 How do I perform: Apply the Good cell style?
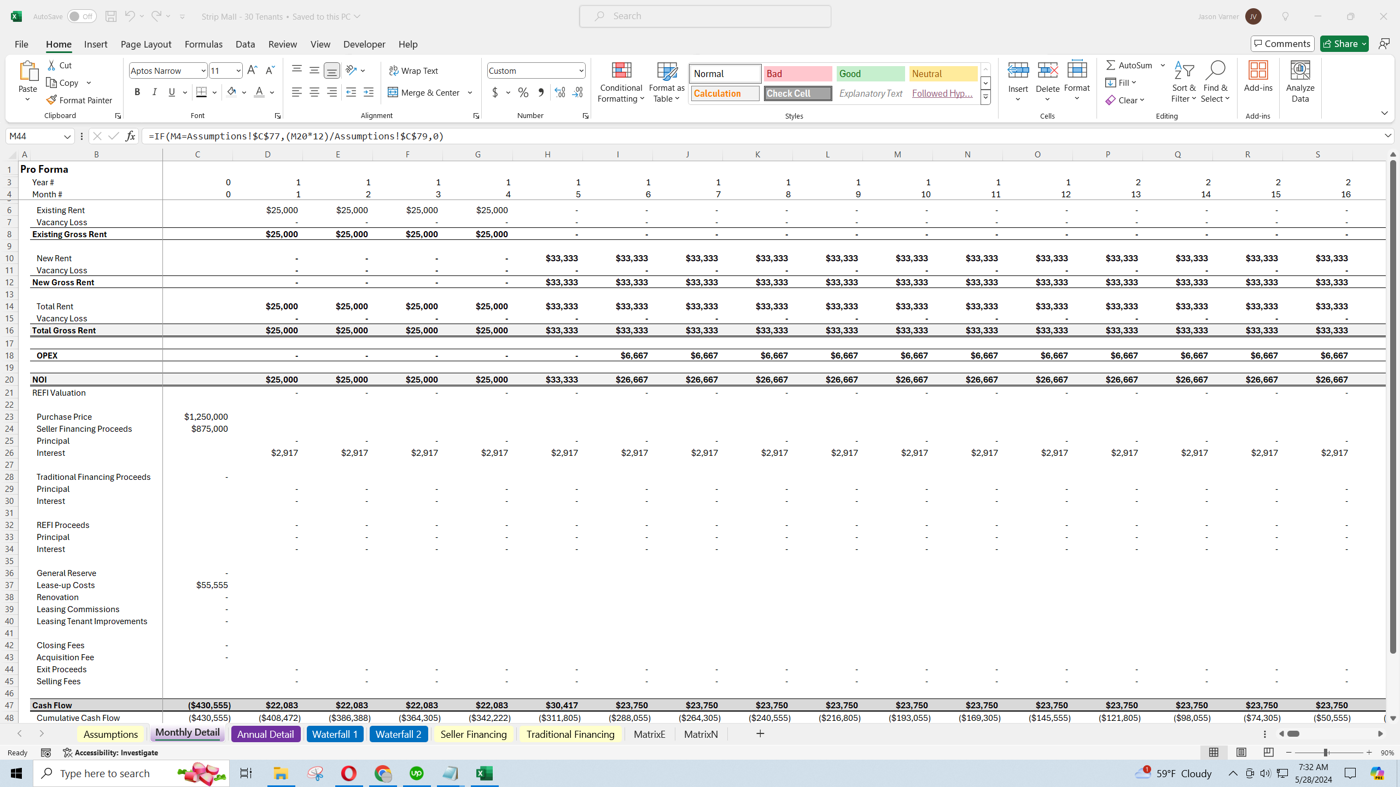point(871,74)
